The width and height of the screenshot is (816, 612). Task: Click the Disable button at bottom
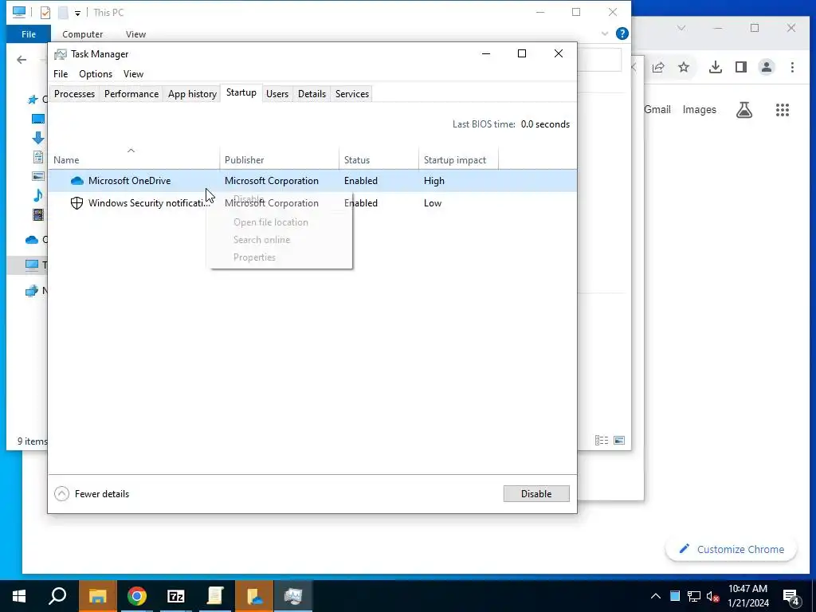click(536, 493)
